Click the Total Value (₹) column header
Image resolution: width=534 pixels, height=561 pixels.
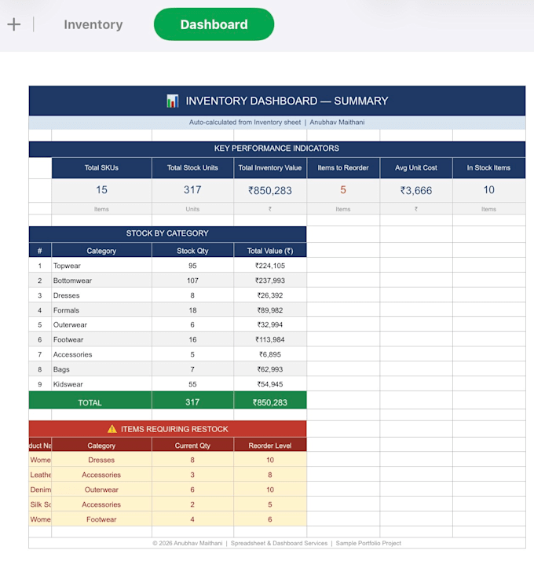click(x=270, y=251)
